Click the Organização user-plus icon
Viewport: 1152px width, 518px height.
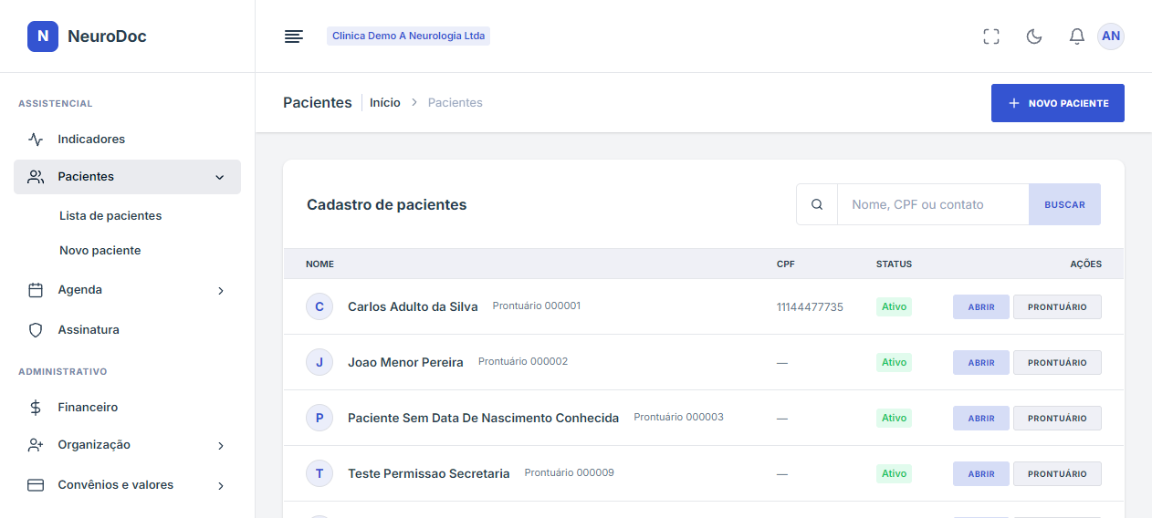(36, 445)
